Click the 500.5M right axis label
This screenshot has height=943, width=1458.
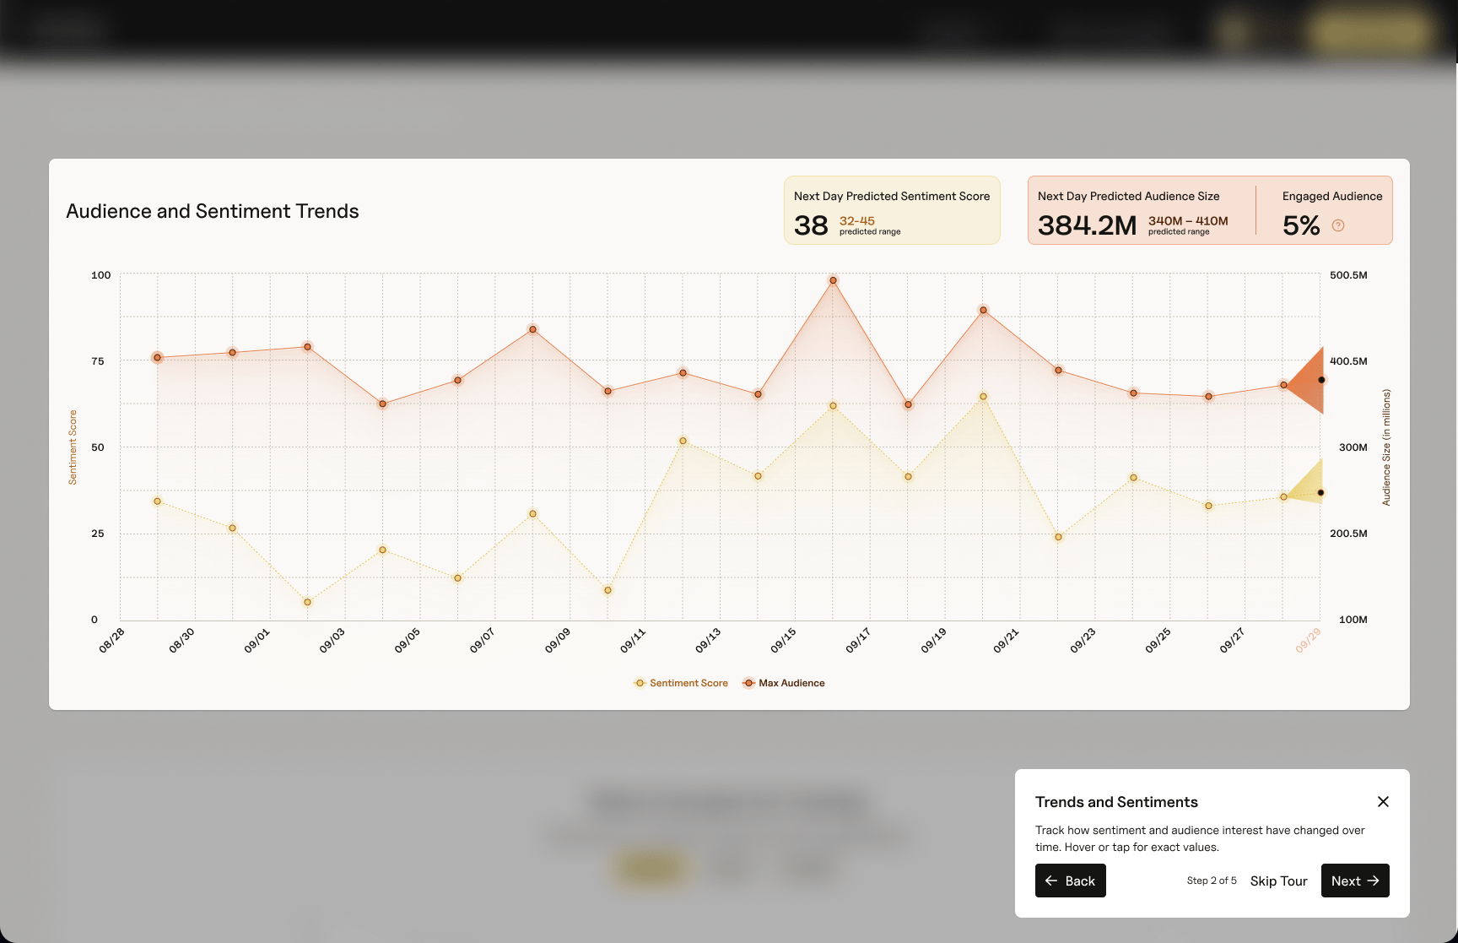[1348, 275]
